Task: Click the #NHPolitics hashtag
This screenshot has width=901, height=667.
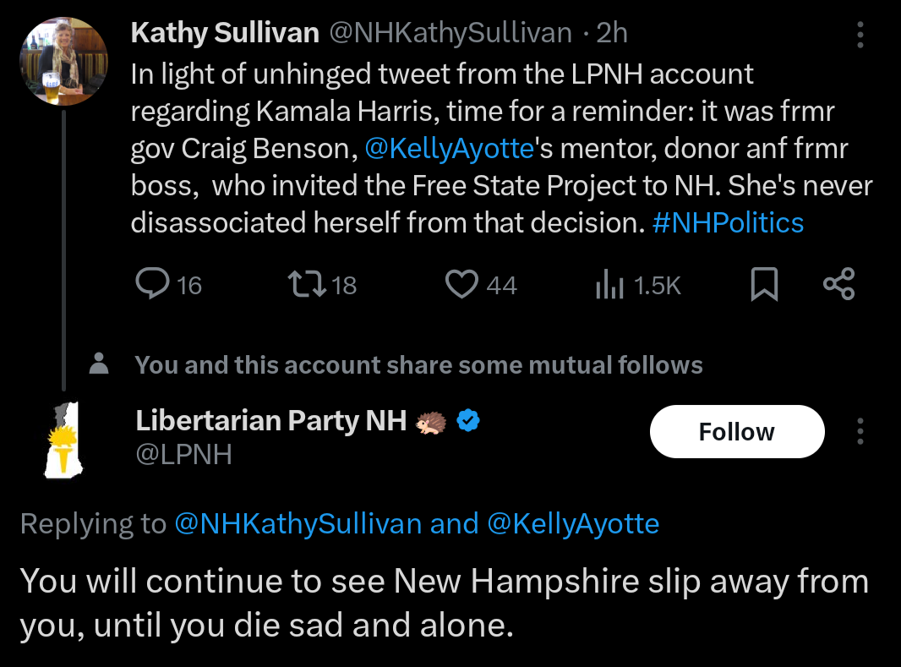Action: (x=728, y=222)
